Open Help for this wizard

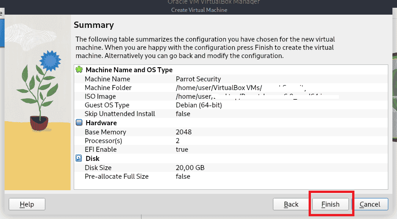tap(27, 204)
